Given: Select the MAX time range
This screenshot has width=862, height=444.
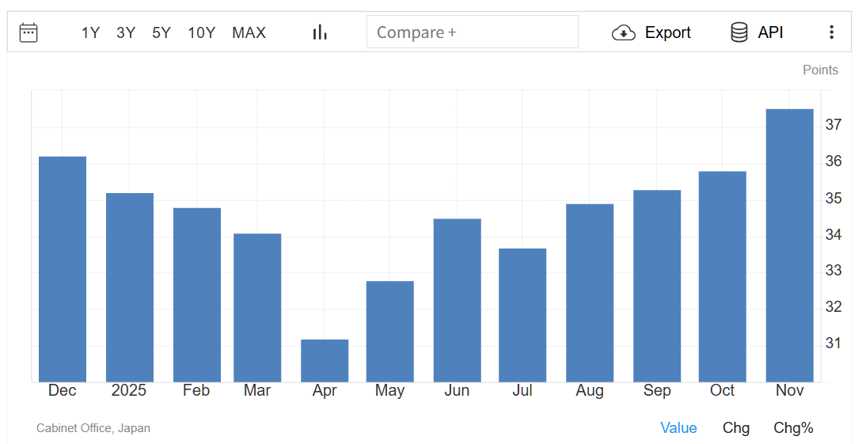Looking at the screenshot, I should 249,32.
